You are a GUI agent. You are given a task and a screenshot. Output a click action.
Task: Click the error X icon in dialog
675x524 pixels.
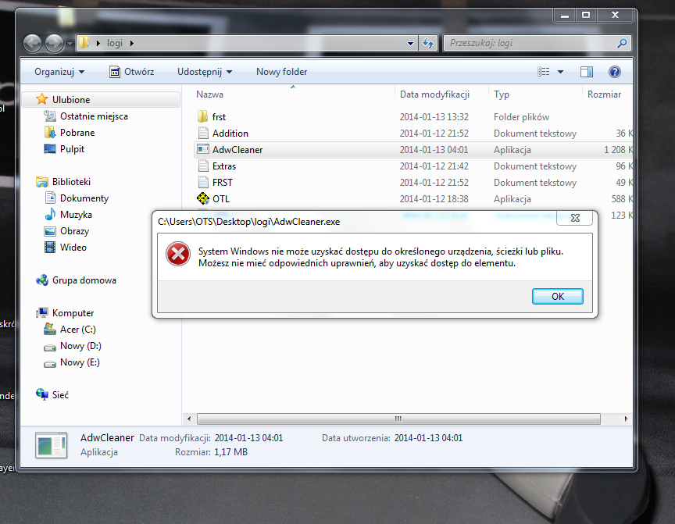[178, 253]
